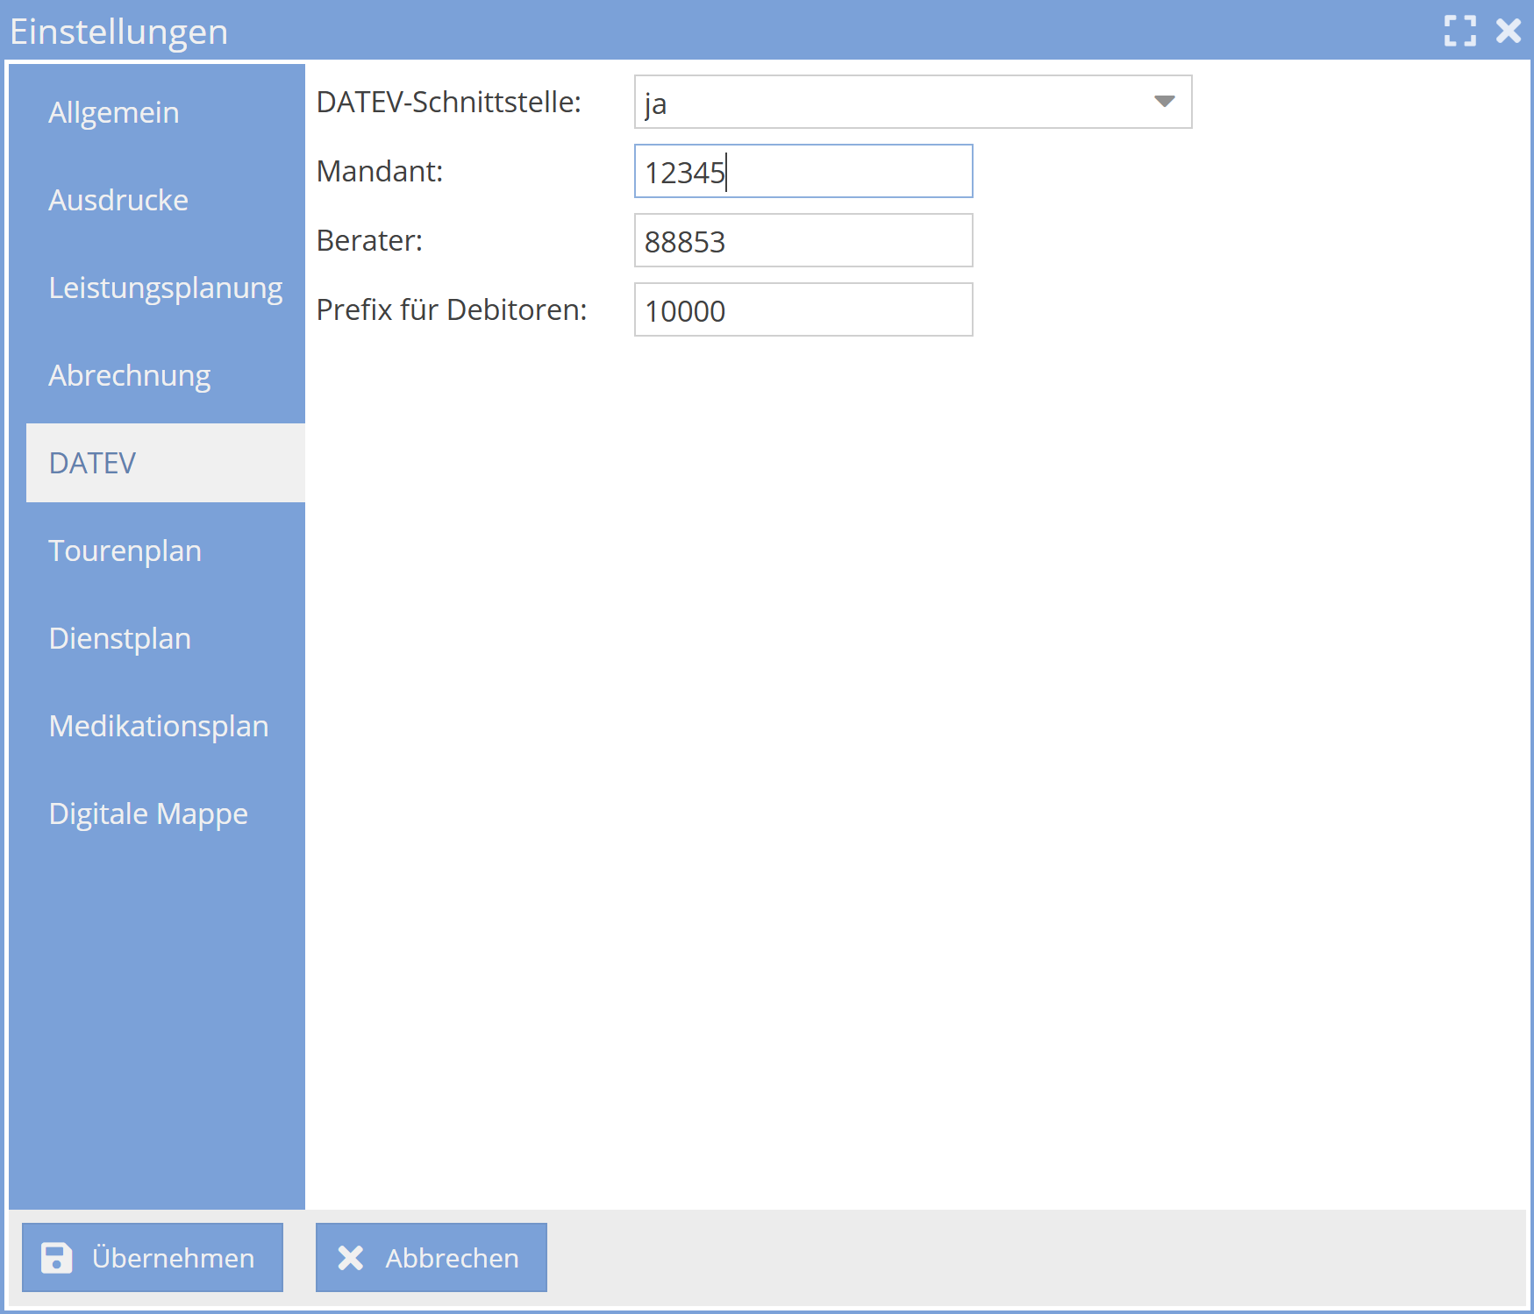This screenshot has height=1314, width=1534.
Task: Open the Digitale Mappe section
Action: [148, 813]
